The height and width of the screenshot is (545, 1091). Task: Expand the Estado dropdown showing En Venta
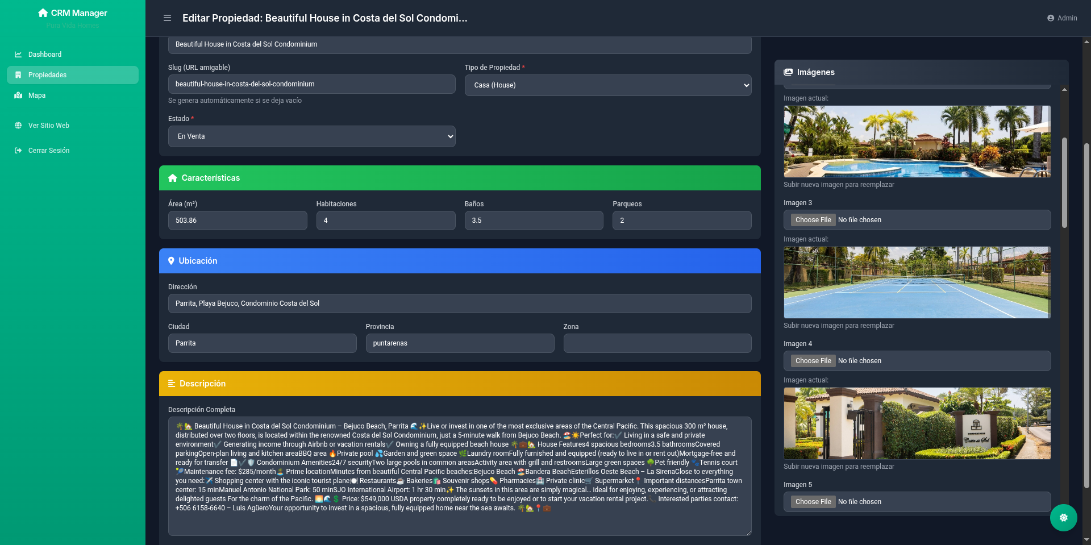point(311,136)
